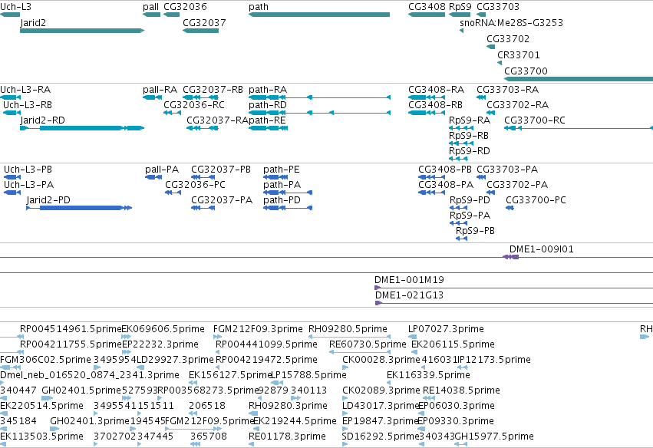Click the Uch-L3-RB transcript label
Viewport: 653px width, 448px height.
(x=28, y=105)
